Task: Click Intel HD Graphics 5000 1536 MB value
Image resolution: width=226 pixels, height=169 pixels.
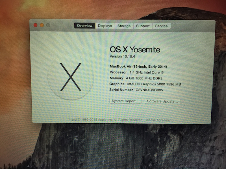Action: [x=154, y=84]
